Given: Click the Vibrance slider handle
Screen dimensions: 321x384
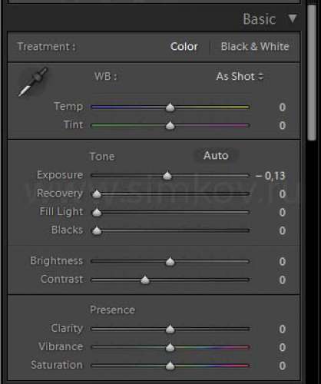Looking at the screenshot, I should [170, 347].
